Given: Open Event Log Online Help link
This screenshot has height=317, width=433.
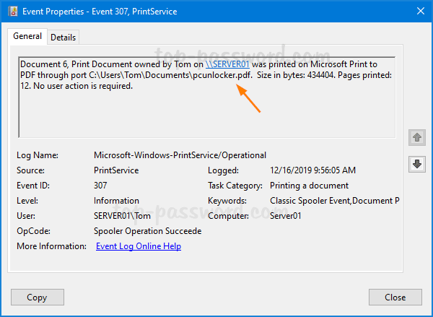Looking at the screenshot, I should click(139, 246).
